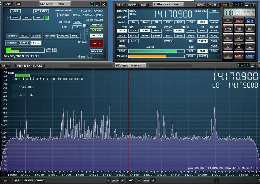Select the 30 band keypad button
The image size is (260, 184).
coord(228,46)
